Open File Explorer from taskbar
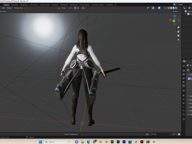 point(82,142)
